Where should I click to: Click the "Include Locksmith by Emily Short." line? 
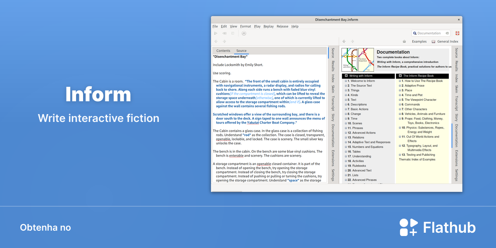coord(238,65)
